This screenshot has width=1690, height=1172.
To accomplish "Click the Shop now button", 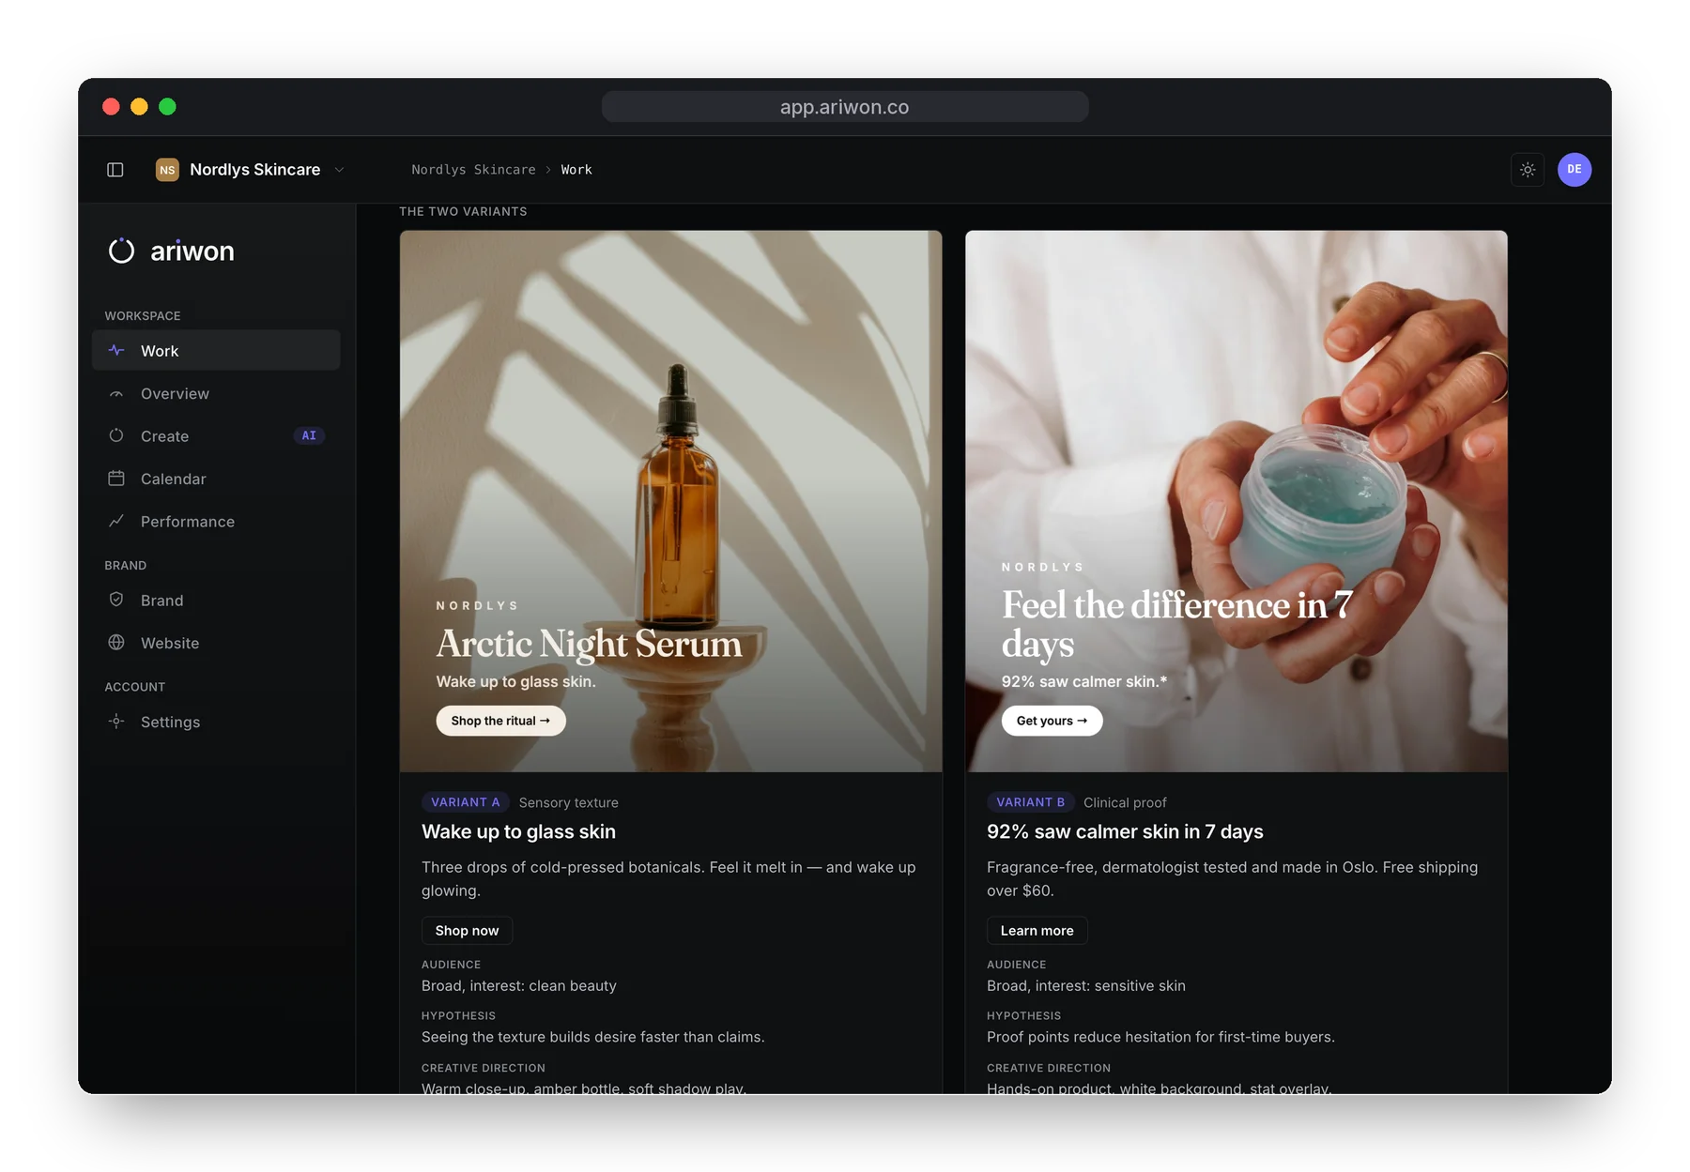I will tap(467, 931).
